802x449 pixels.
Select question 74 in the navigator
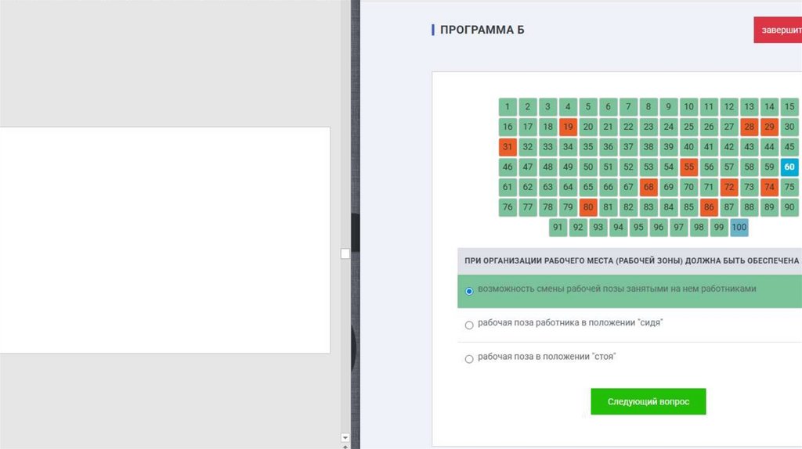pyautogui.click(x=769, y=187)
